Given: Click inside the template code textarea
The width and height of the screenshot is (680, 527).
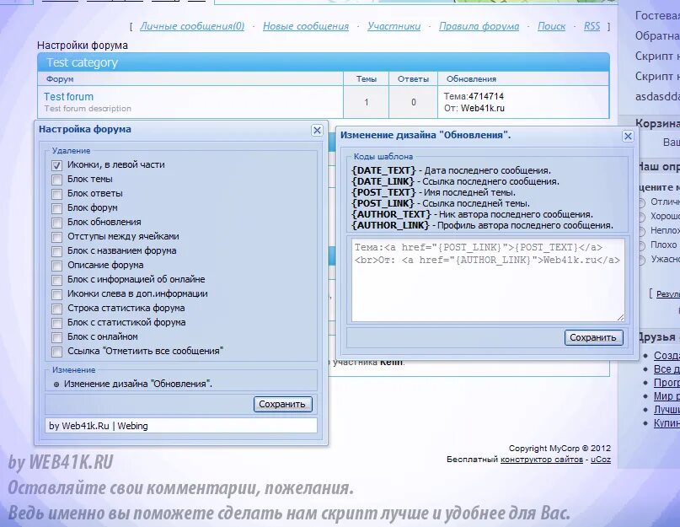Looking at the screenshot, I should tap(488, 280).
